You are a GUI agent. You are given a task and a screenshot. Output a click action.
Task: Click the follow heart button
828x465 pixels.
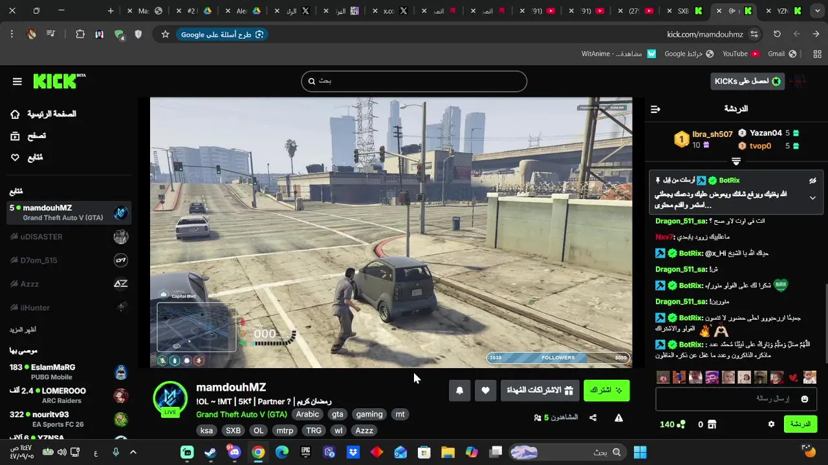pyautogui.click(x=485, y=390)
